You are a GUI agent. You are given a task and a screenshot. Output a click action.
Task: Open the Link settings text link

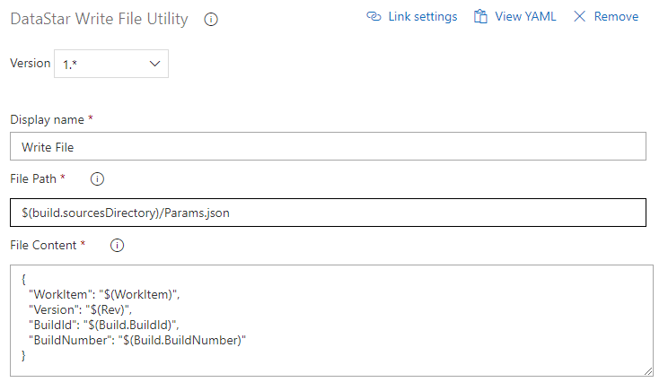click(422, 17)
